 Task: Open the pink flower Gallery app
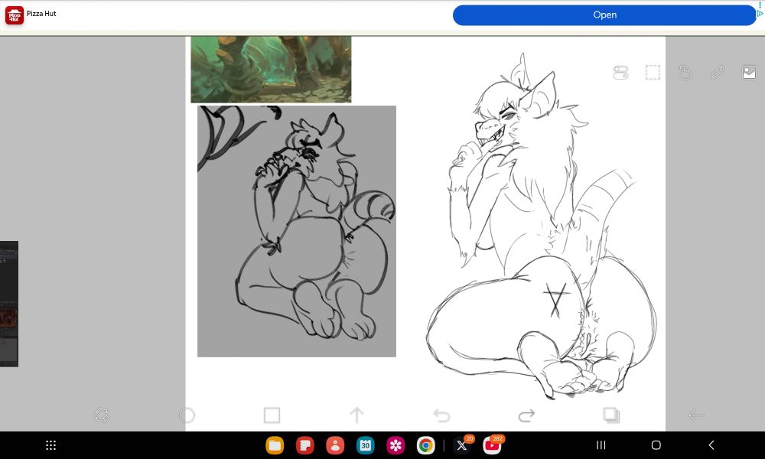tap(396, 445)
